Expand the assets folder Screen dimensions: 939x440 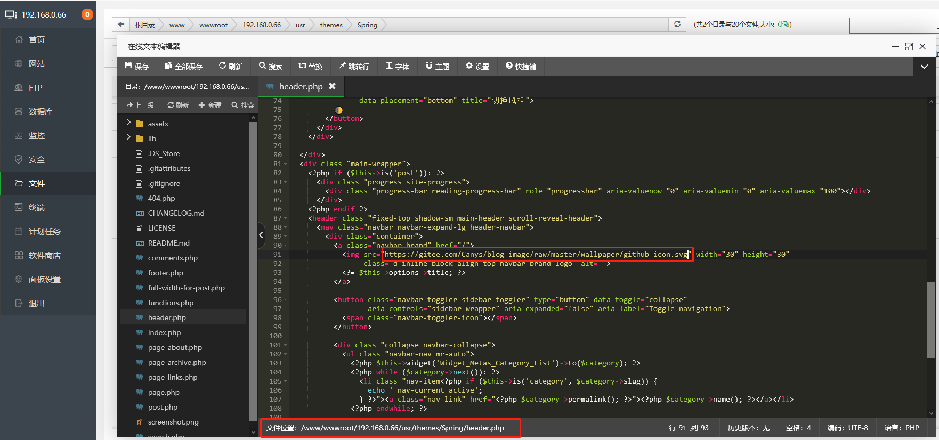(128, 123)
